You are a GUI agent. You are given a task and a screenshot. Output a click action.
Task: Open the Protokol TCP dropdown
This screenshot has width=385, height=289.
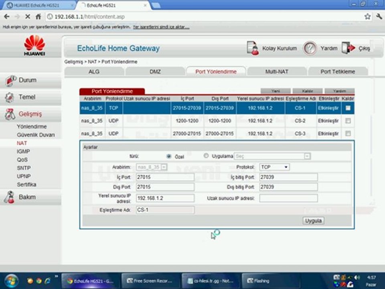click(274, 167)
